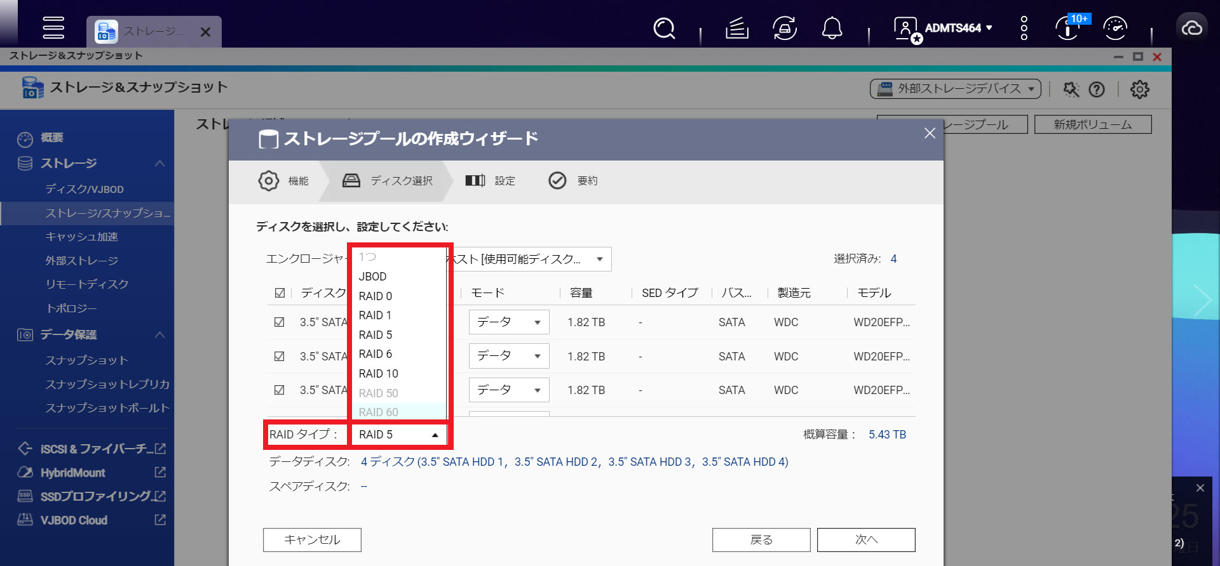The width and height of the screenshot is (1220, 566).
Task: Open mode dropdown for first disk row
Action: 509,322
